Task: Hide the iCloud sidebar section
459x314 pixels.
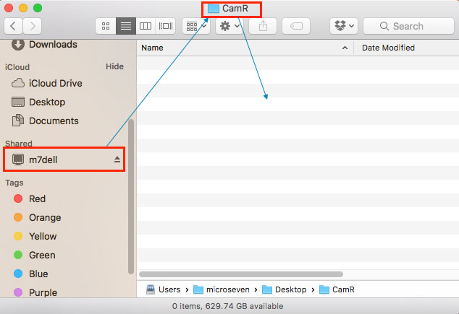Action: pyautogui.click(x=114, y=66)
